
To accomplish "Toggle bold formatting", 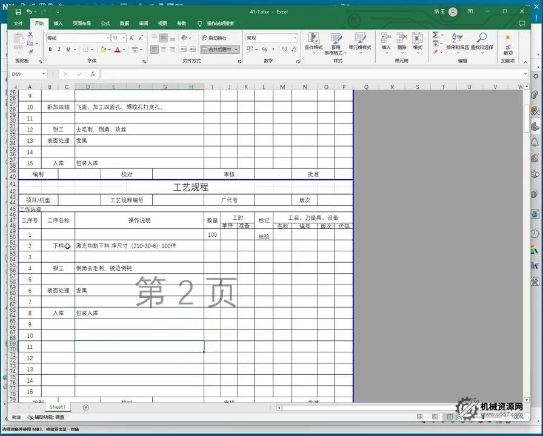I will (x=50, y=50).
